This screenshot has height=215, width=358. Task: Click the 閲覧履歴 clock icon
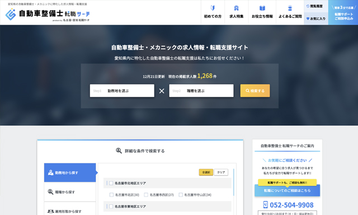click(308, 6)
